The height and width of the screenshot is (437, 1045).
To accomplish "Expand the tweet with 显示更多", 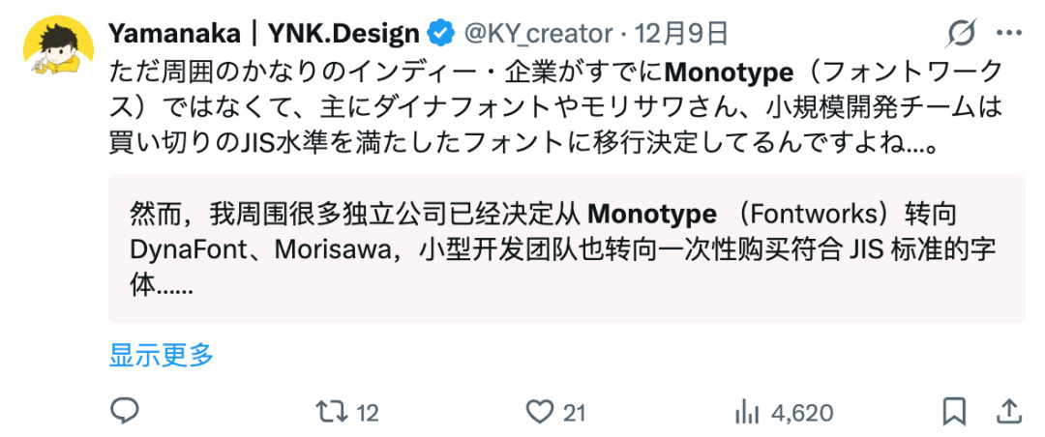I will pyautogui.click(x=161, y=355).
